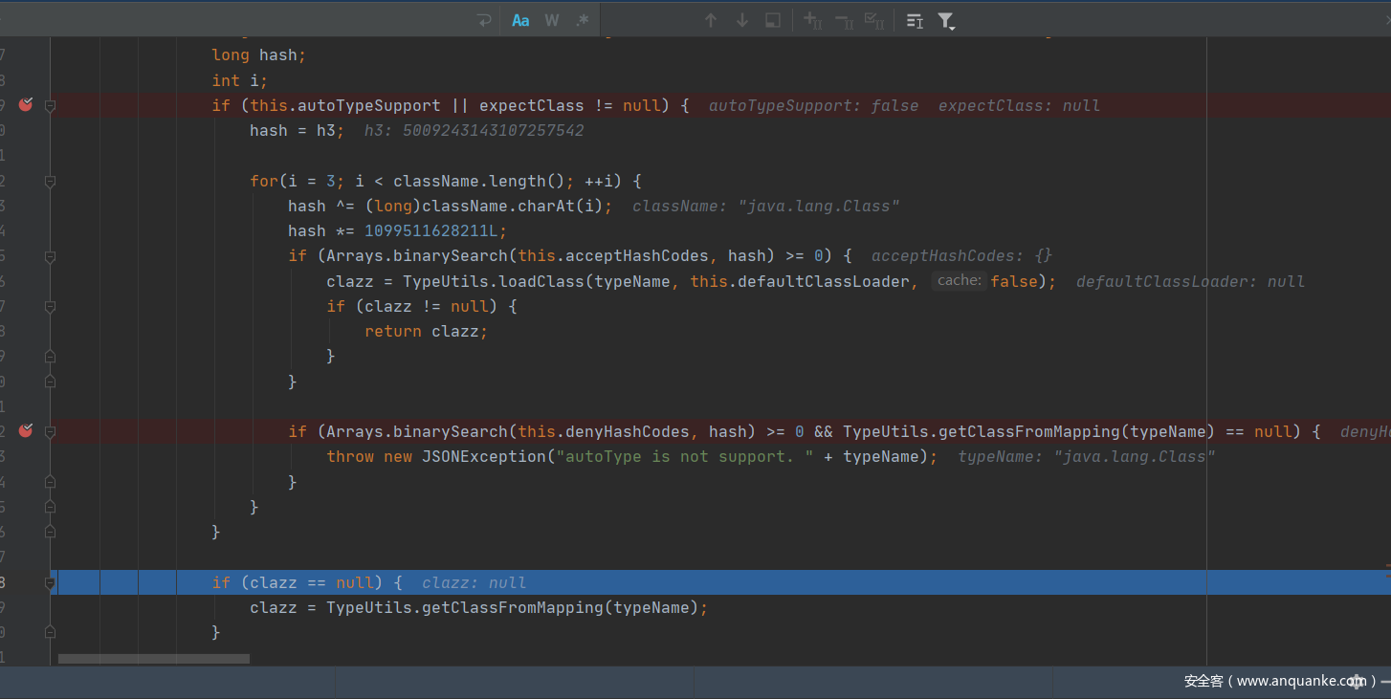Toggle Words (W) search option
The height and width of the screenshot is (699, 1391).
point(552,20)
